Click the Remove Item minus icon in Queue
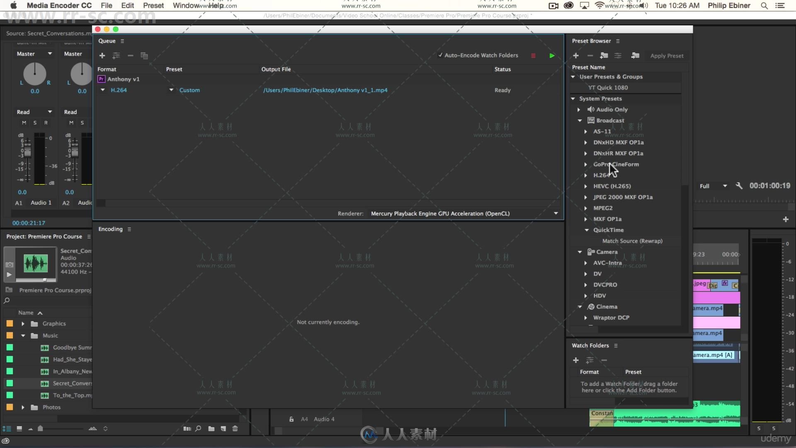 pos(130,55)
